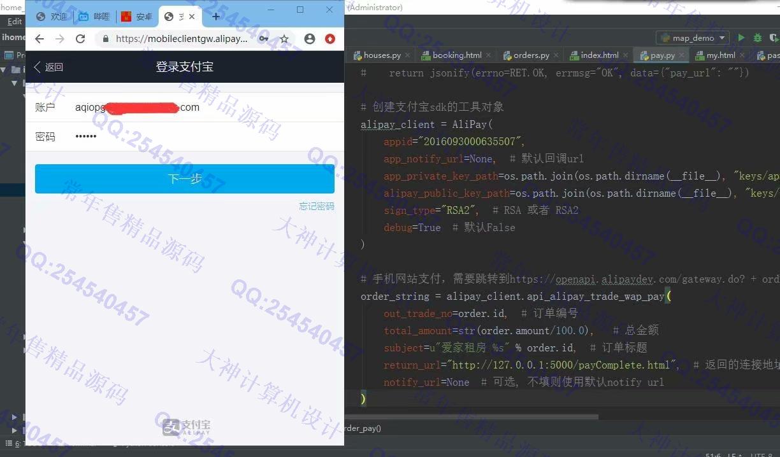Screen dimensions: 780x457
Task: Go back in the browser
Action: click(40, 39)
